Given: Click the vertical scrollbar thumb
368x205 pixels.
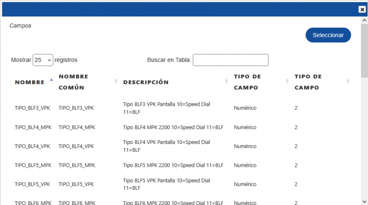Looking at the screenshot, I should point(364,51).
